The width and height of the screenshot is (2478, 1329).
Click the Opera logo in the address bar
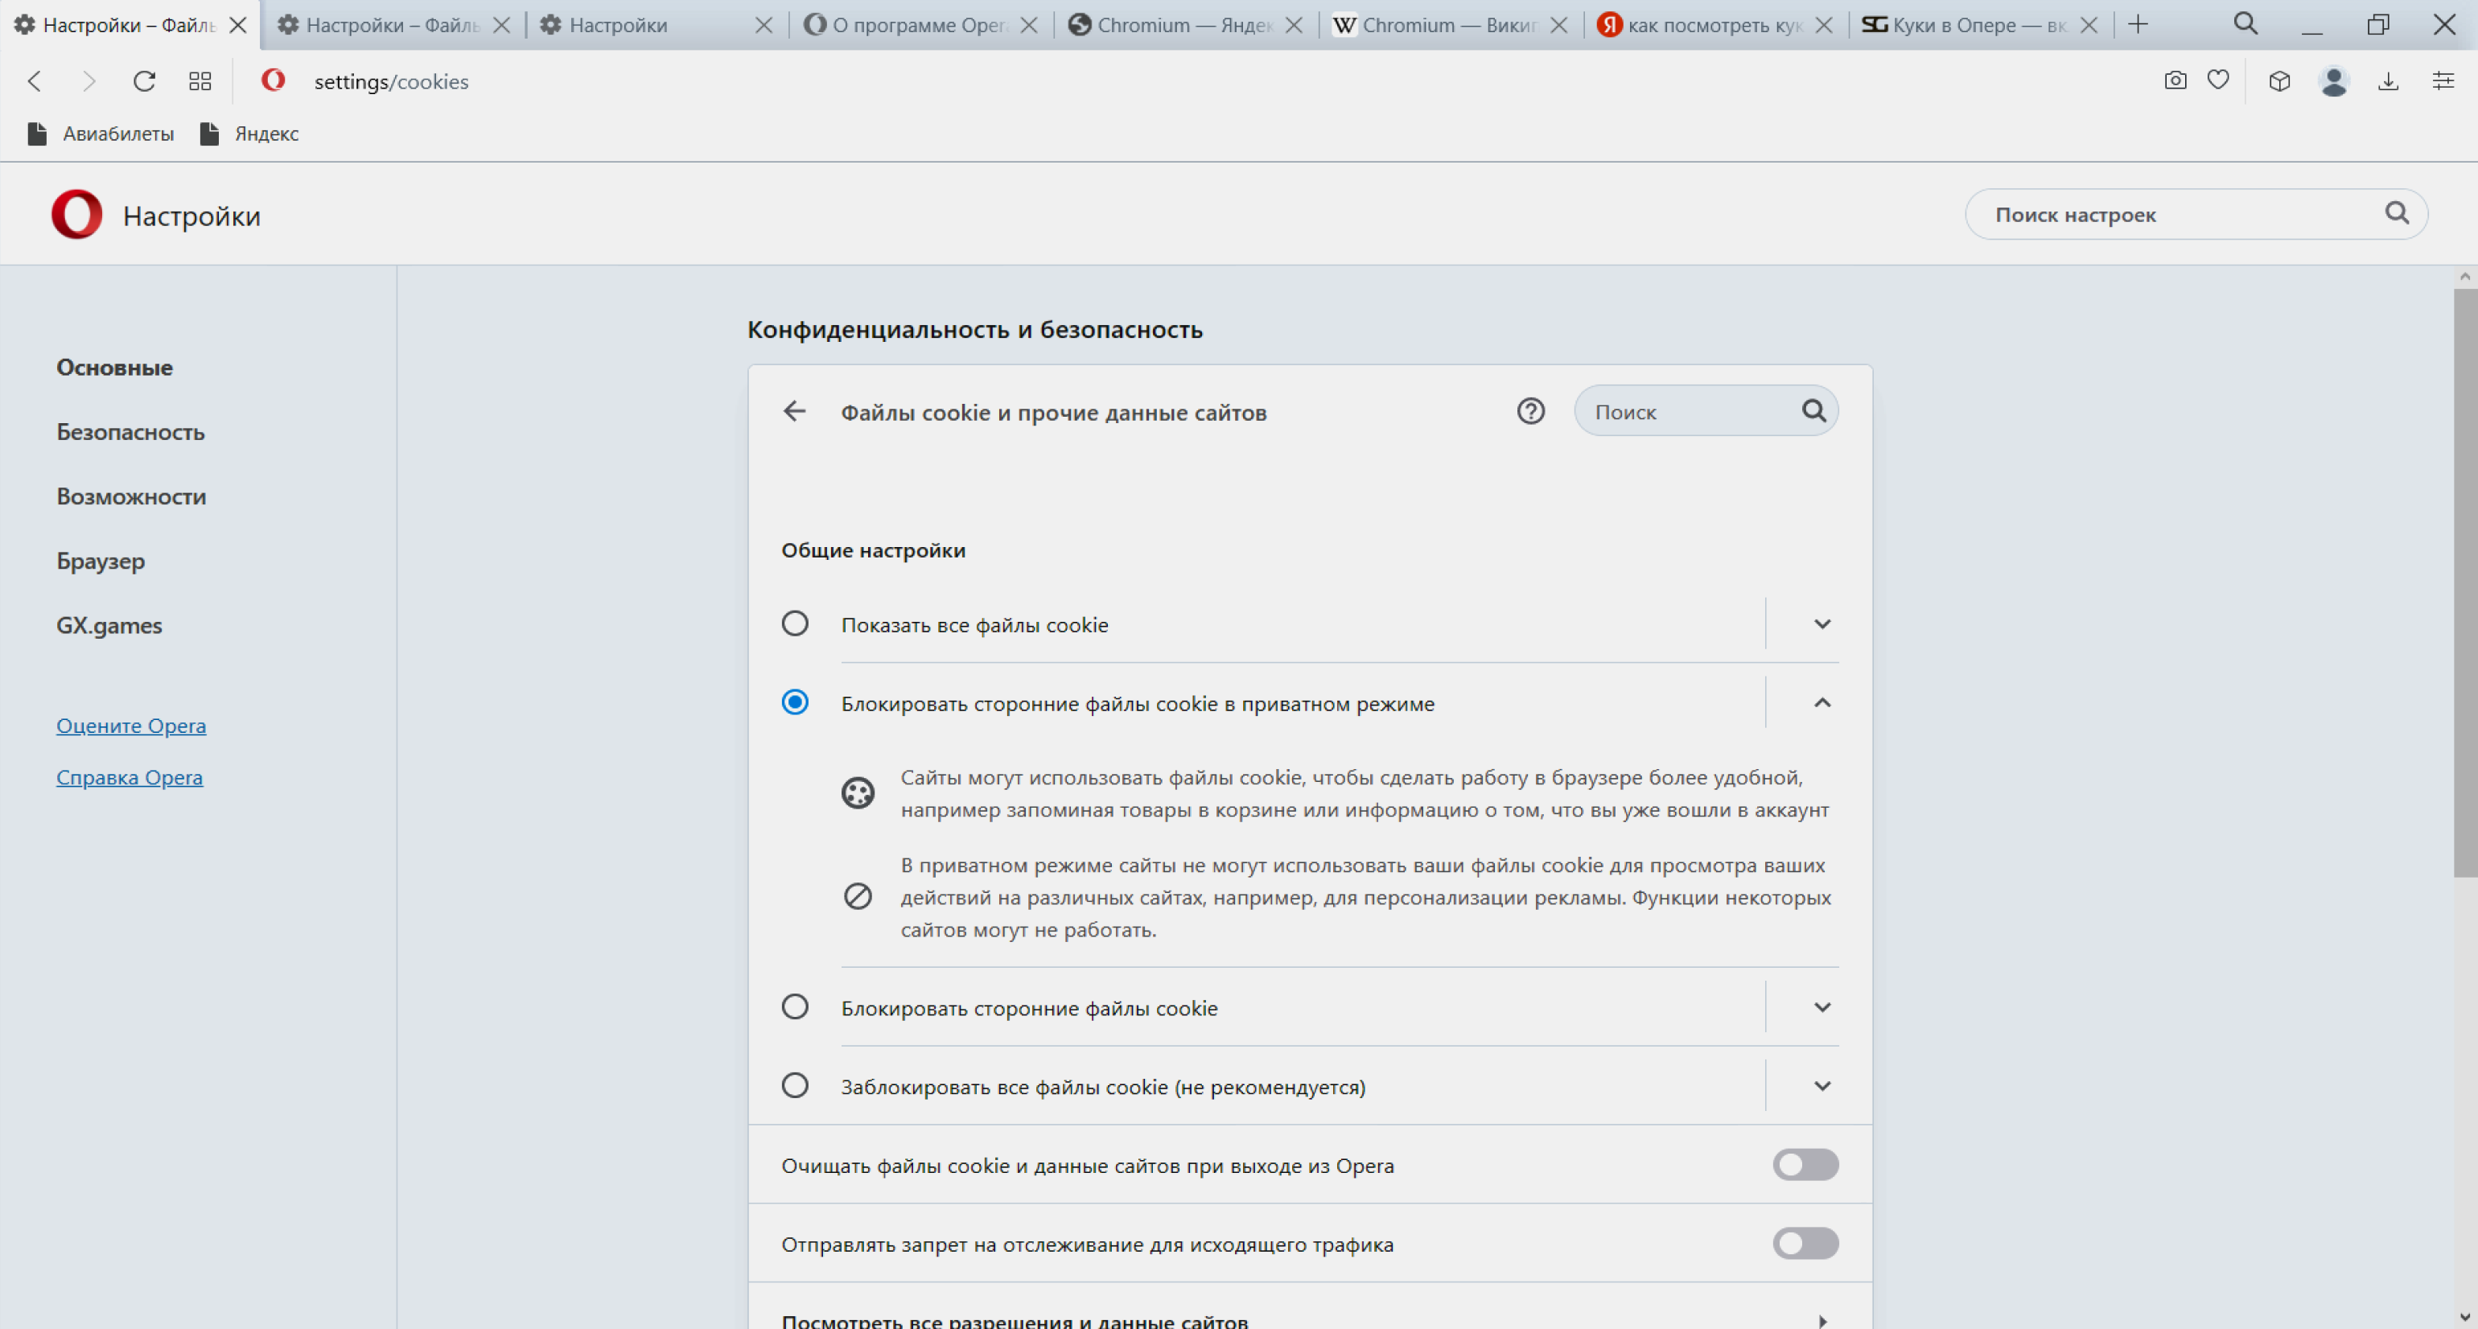tap(274, 80)
